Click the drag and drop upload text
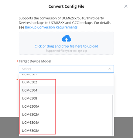This screenshot has height=138, width=133. pyautogui.click(x=66, y=46)
